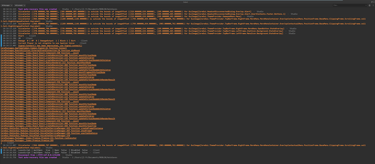This screenshot has height=164, width=375.
Task: Open the All Contexts dropdown
Action: (20, 5)
